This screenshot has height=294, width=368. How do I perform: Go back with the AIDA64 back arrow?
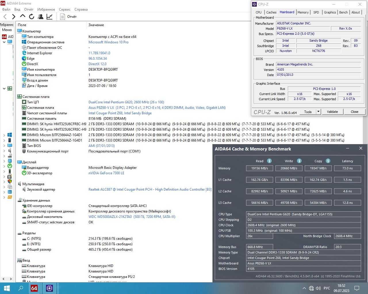click(x=5, y=17)
